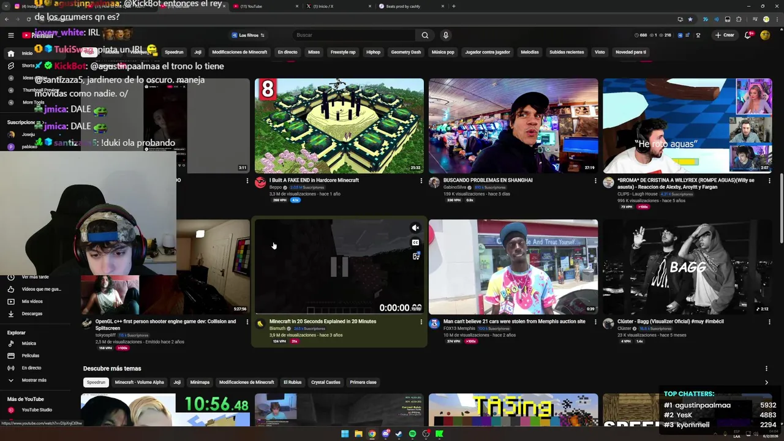Click the image-capture icon on the preview video
This screenshot has height=441, width=784.
click(x=415, y=256)
